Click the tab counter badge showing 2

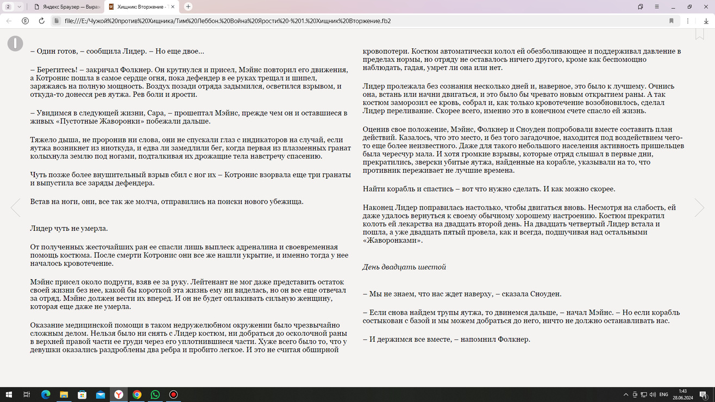click(8, 7)
